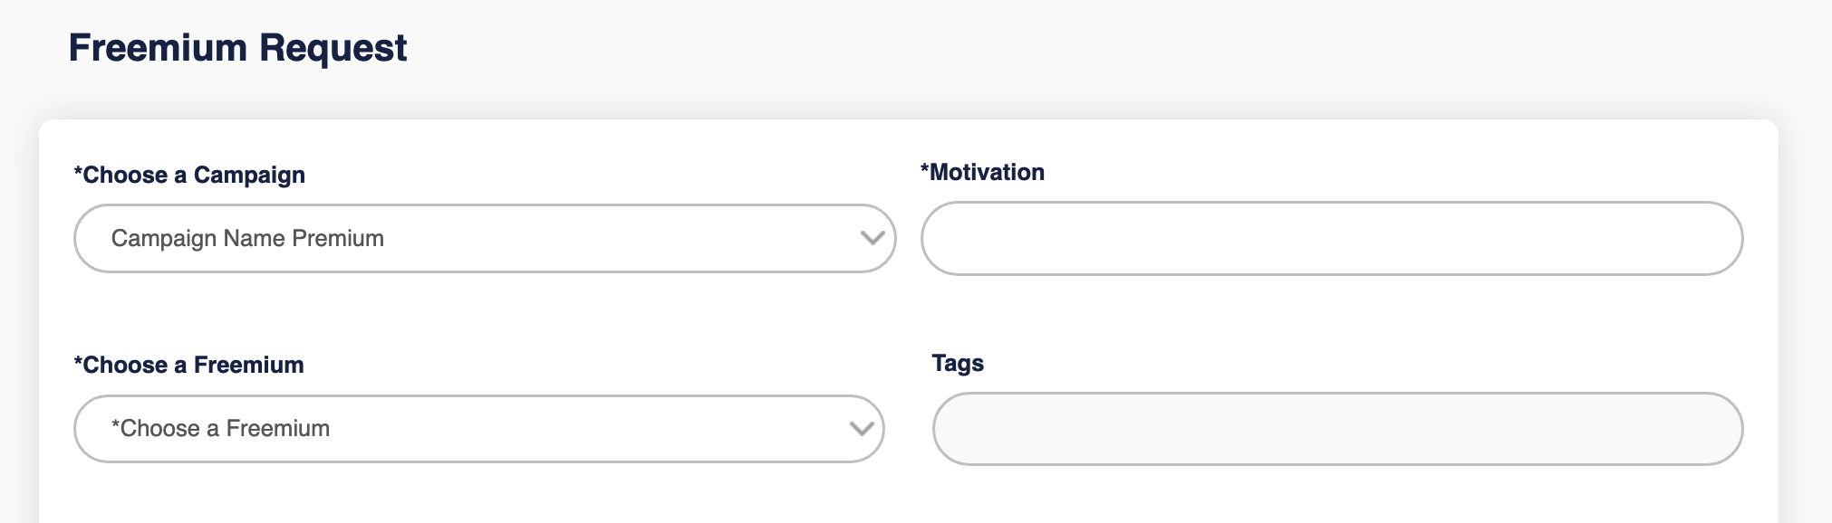The height and width of the screenshot is (523, 1832).
Task: Click the "*Motivation" field label
Action: click(x=982, y=172)
